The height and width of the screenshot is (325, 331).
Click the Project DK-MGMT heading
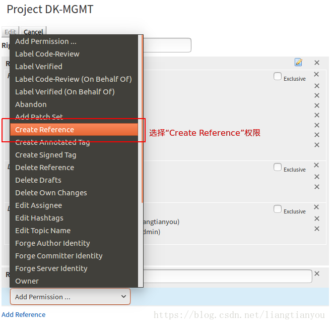click(x=50, y=9)
